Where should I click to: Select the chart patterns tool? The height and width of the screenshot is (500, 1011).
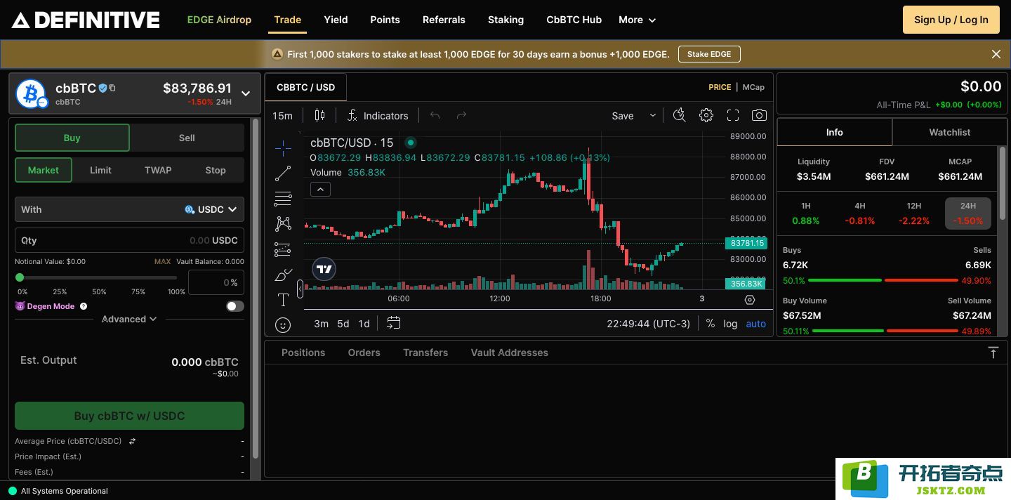pyautogui.click(x=283, y=224)
